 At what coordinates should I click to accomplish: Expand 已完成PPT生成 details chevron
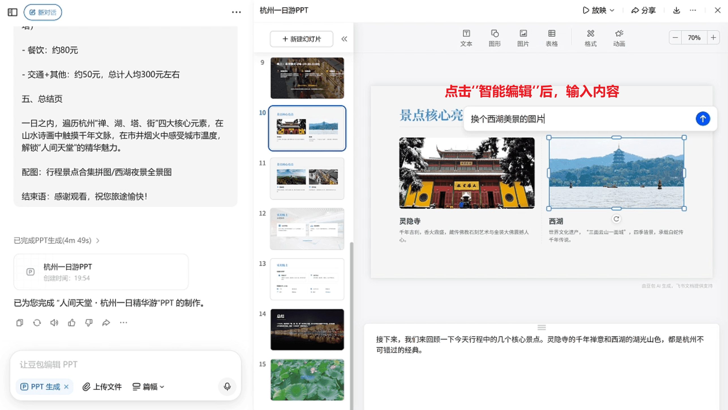(98, 240)
